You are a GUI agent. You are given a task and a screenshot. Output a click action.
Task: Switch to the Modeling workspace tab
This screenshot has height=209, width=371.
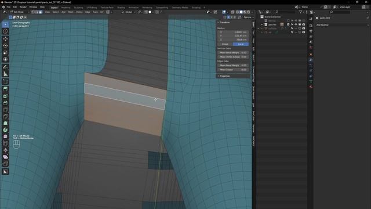(66, 8)
